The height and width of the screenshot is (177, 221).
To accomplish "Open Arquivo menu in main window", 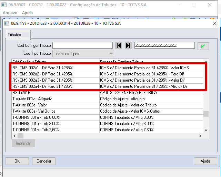I will click(10, 13).
